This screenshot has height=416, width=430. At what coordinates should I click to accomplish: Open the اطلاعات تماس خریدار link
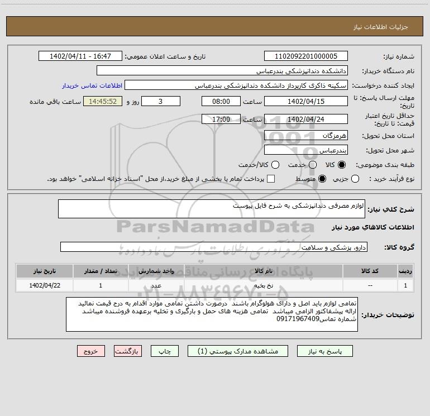pyautogui.click(x=92, y=85)
